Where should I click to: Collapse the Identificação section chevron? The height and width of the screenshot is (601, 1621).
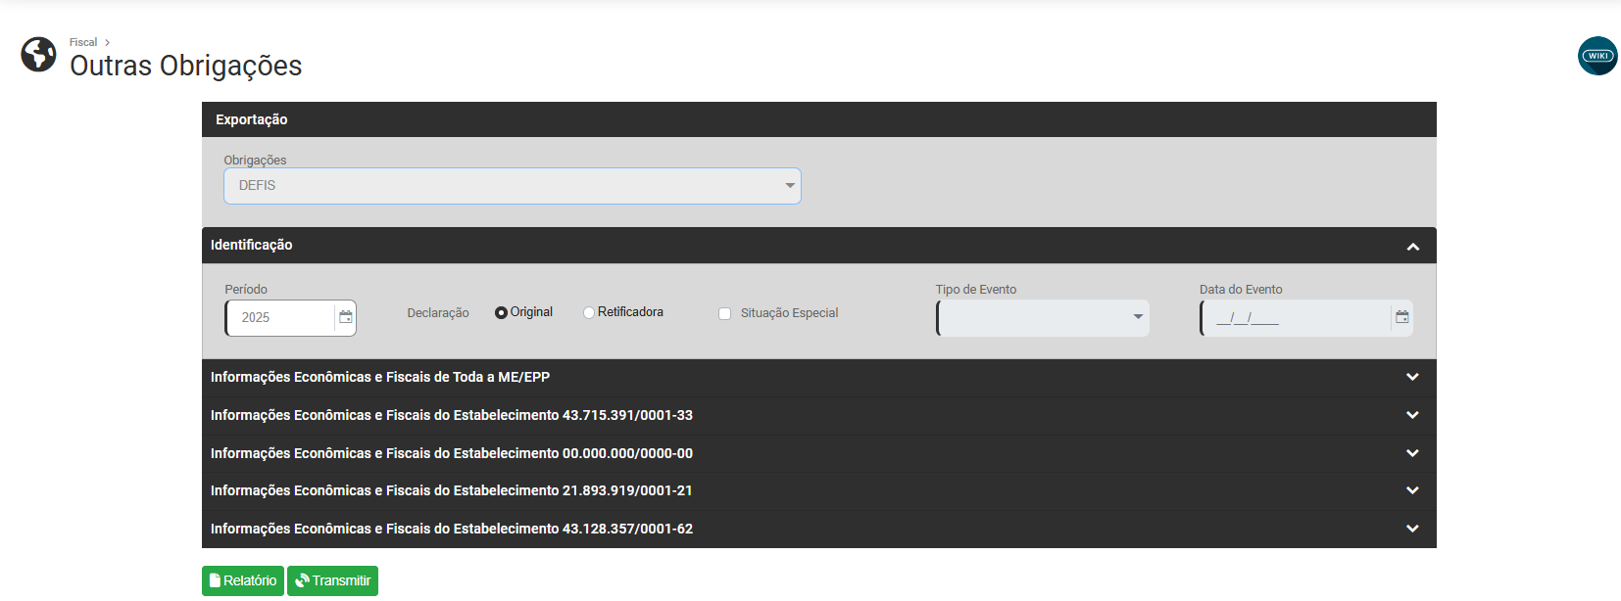(1412, 247)
